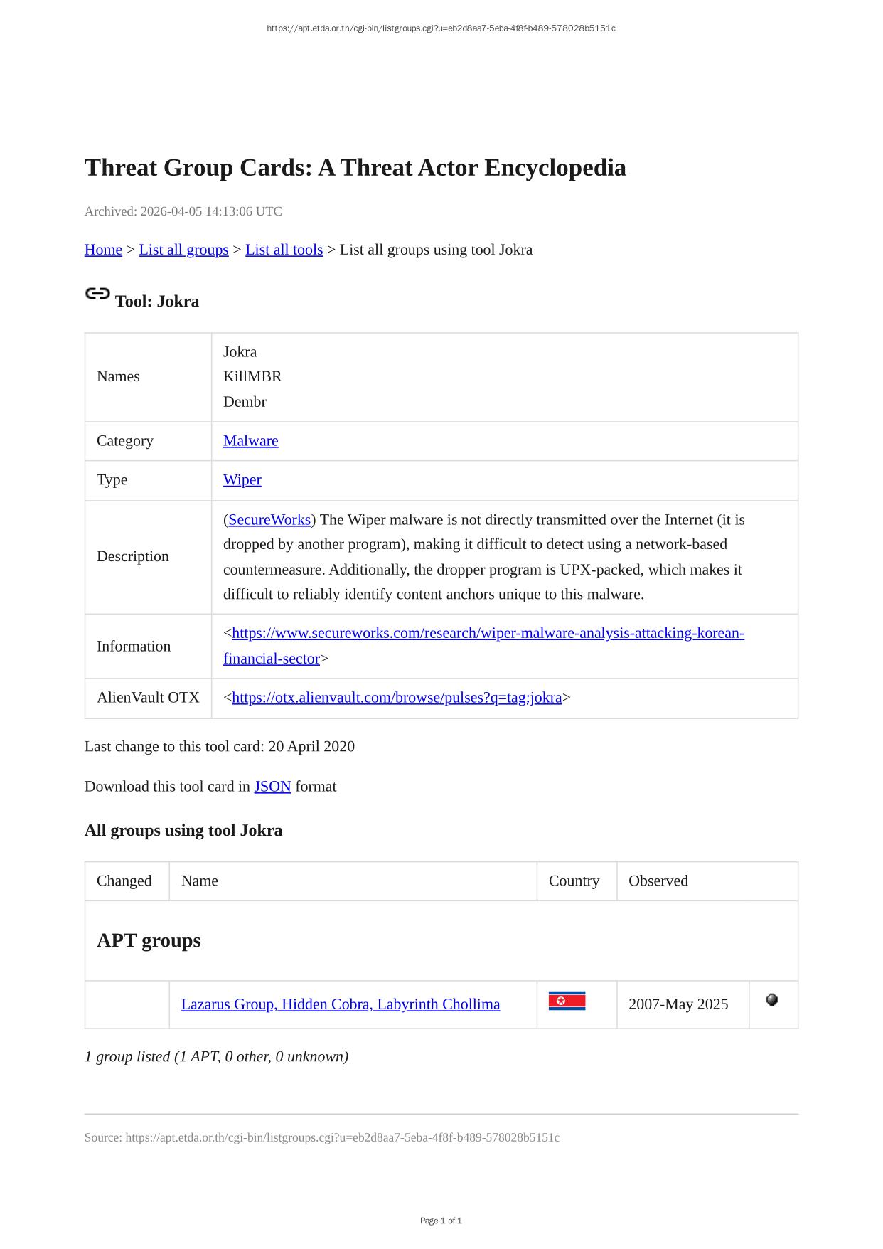This screenshot has height=1249, width=883.
Task: Open the AlienVault OTX jokra pulses link
Action: (397, 698)
